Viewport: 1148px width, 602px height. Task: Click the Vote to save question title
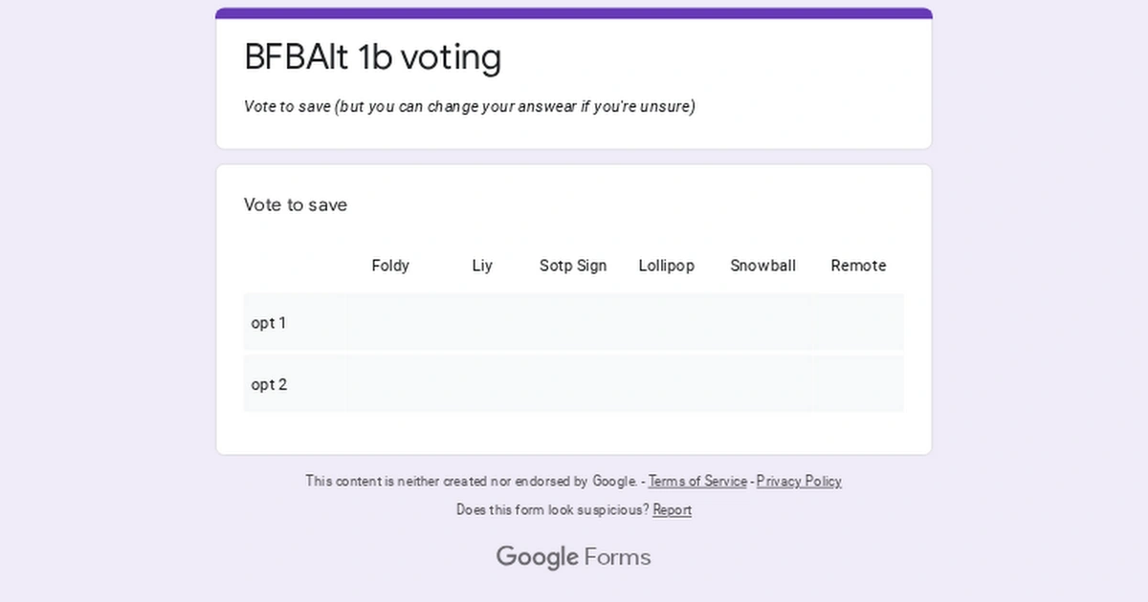(296, 204)
